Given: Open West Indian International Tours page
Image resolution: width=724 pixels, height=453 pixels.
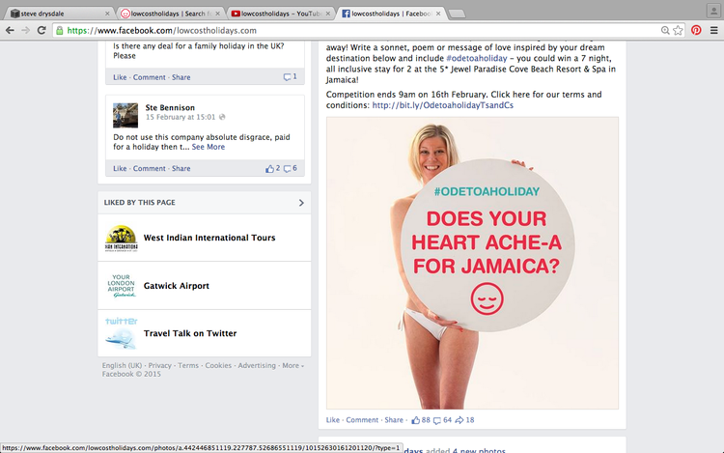Looking at the screenshot, I should click(x=209, y=238).
